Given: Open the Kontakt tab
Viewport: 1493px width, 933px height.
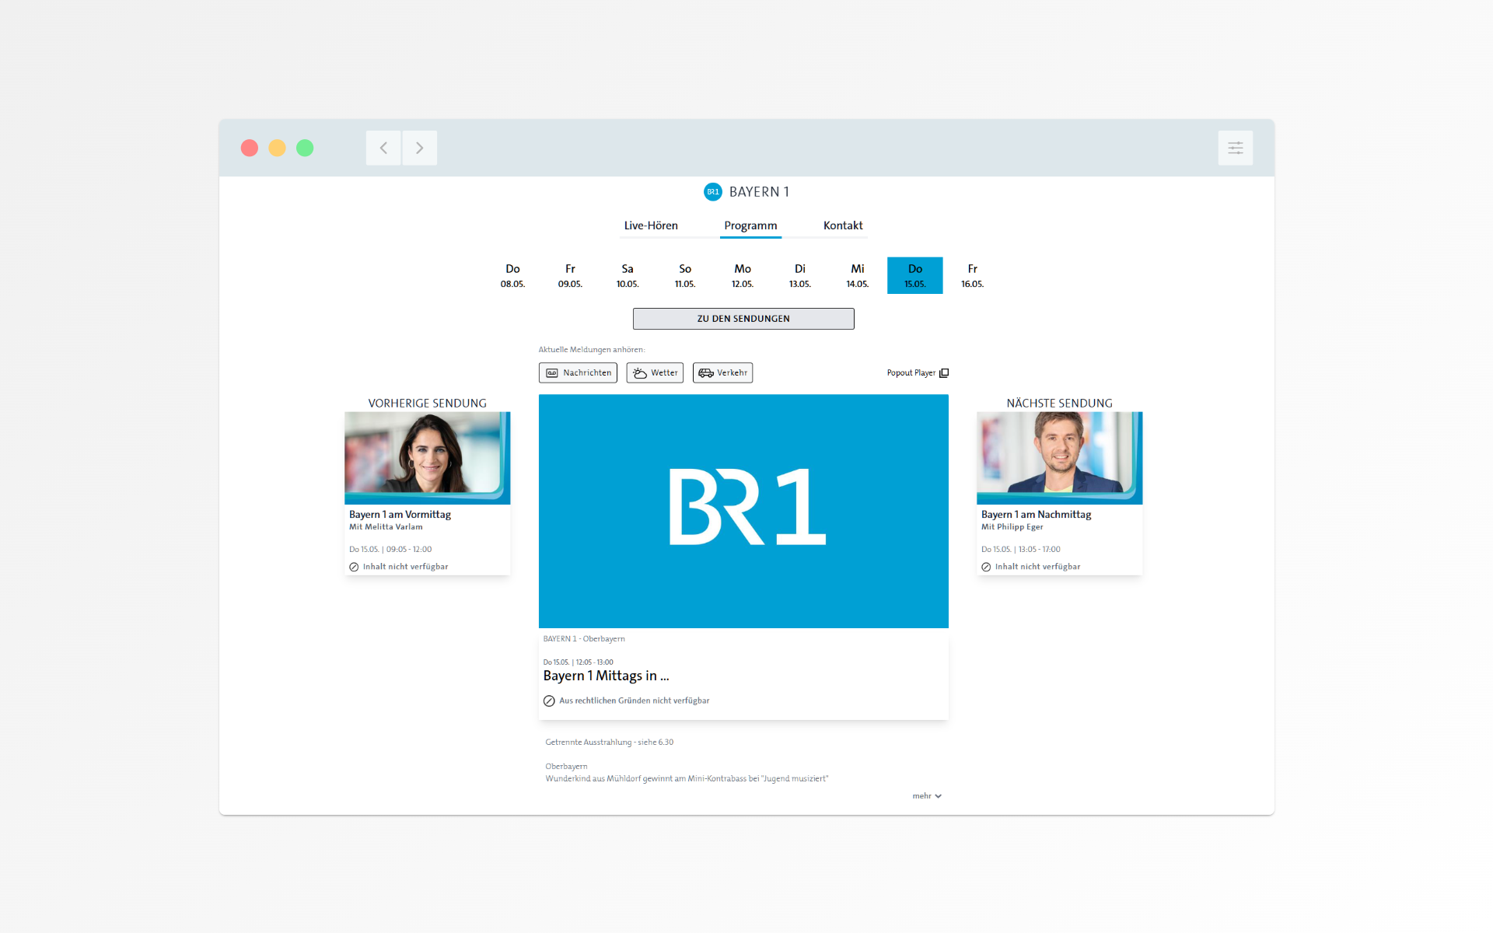Looking at the screenshot, I should pyautogui.click(x=843, y=225).
